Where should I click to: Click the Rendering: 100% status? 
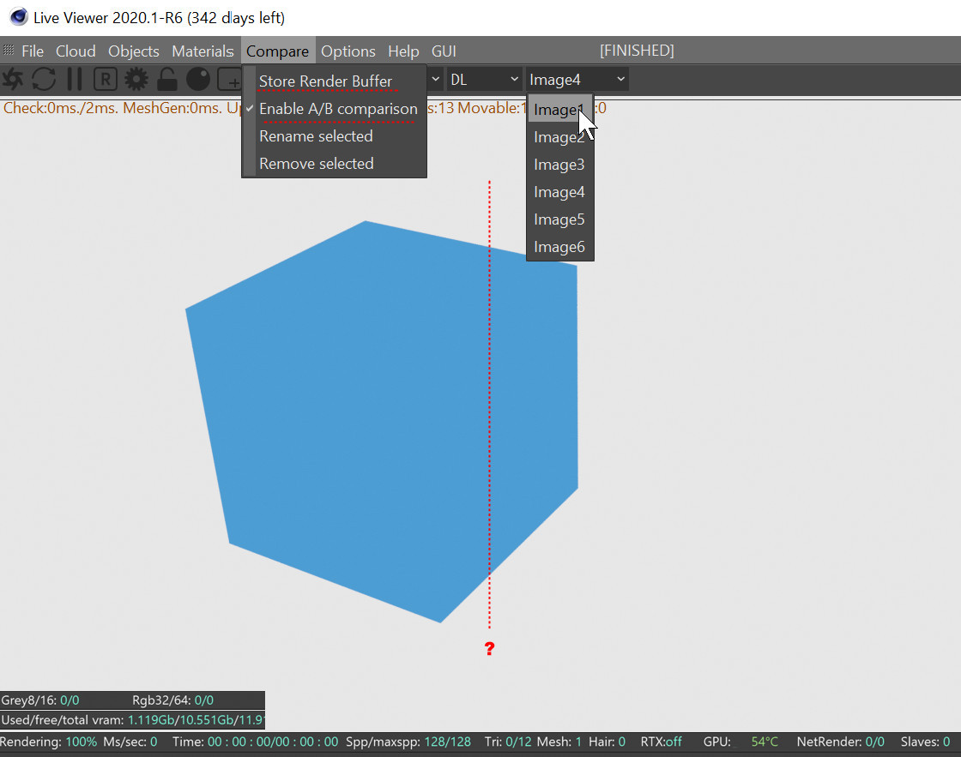pos(48,742)
